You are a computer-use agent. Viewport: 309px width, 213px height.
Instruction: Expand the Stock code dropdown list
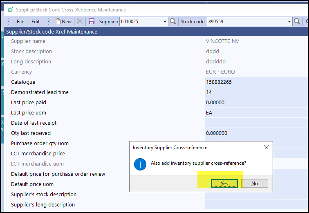(x=289, y=22)
